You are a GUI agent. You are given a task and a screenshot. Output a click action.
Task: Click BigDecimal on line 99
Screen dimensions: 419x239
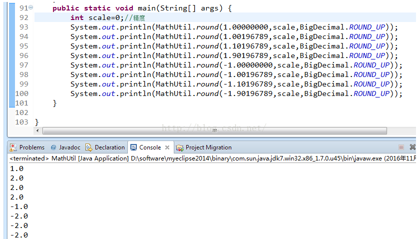[327, 84]
